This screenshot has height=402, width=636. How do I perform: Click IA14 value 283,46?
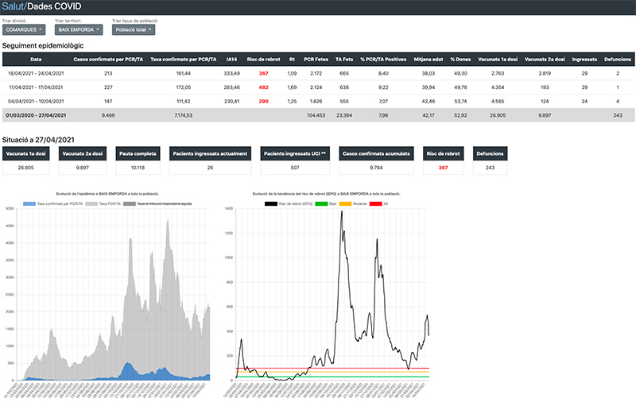(231, 87)
